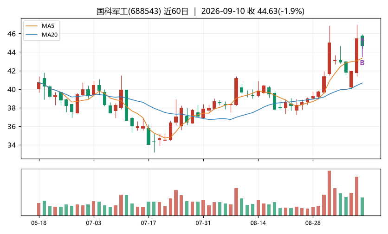388x234 pixels.
Task: Click the tallest volume bar in early September
Action: click(329, 193)
